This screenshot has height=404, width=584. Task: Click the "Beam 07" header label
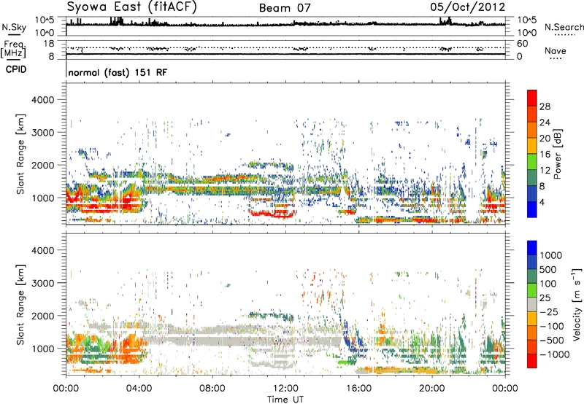(285, 8)
